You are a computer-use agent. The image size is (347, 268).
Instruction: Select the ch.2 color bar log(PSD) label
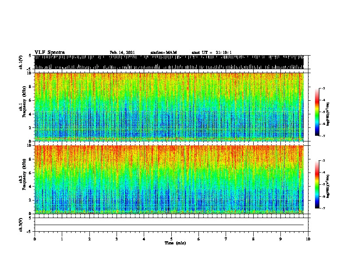point(328,186)
